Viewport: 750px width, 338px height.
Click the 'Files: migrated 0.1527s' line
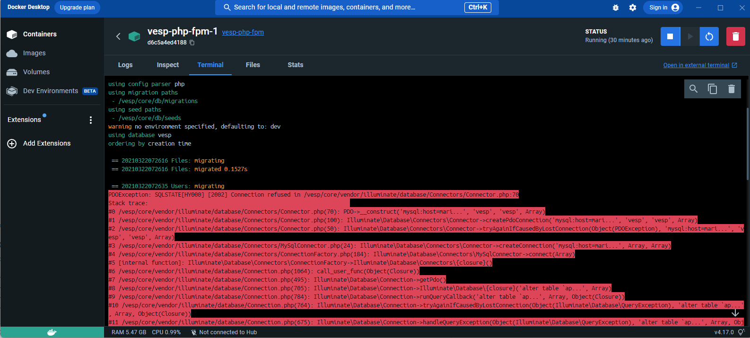click(179, 169)
